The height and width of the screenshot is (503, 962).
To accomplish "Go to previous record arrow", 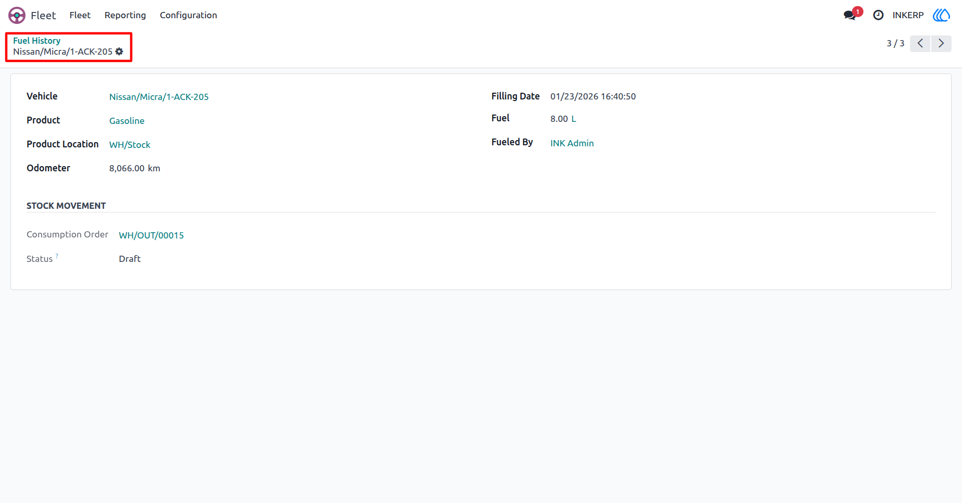I will [920, 43].
